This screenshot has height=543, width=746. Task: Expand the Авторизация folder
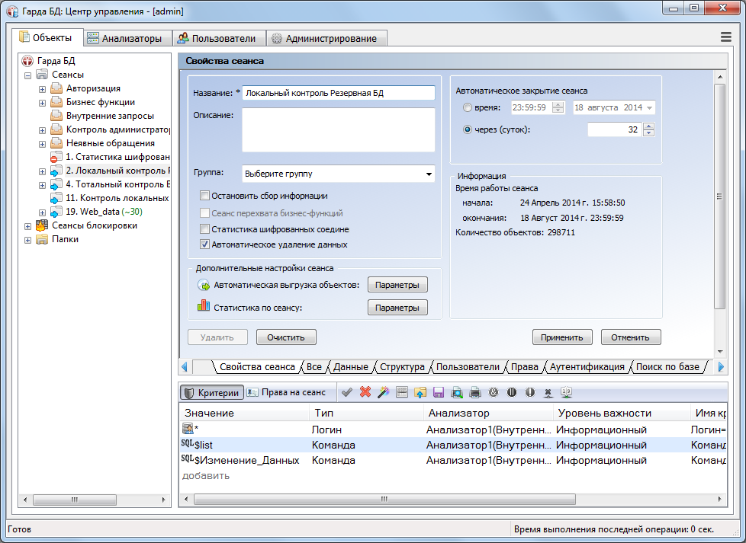(43, 89)
